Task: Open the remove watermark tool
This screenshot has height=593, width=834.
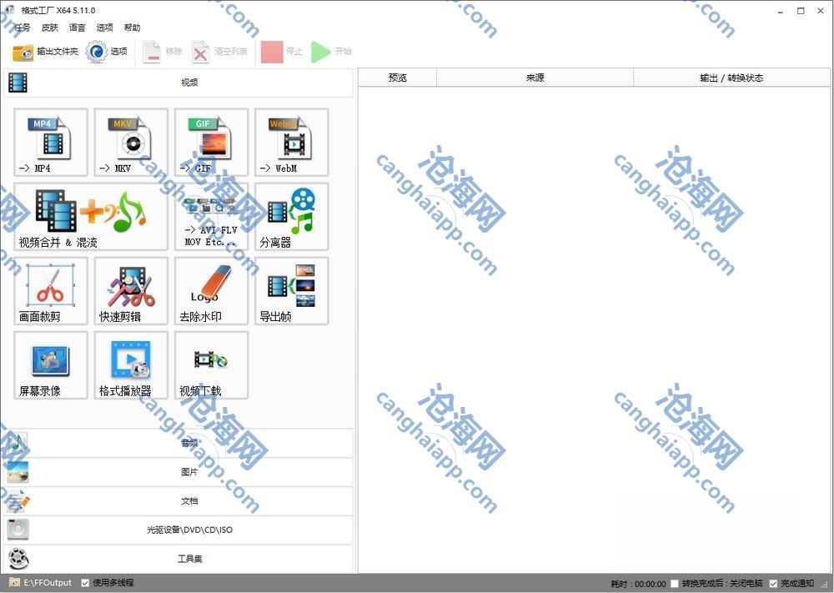Action: click(x=211, y=290)
